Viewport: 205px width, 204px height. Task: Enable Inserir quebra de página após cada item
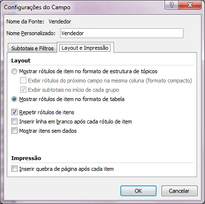(x=14, y=169)
